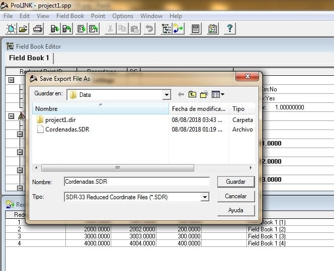334x271 pixels.
Task: Click the New project toolbar icon
Action: pyautogui.click(x=11, y=29)
